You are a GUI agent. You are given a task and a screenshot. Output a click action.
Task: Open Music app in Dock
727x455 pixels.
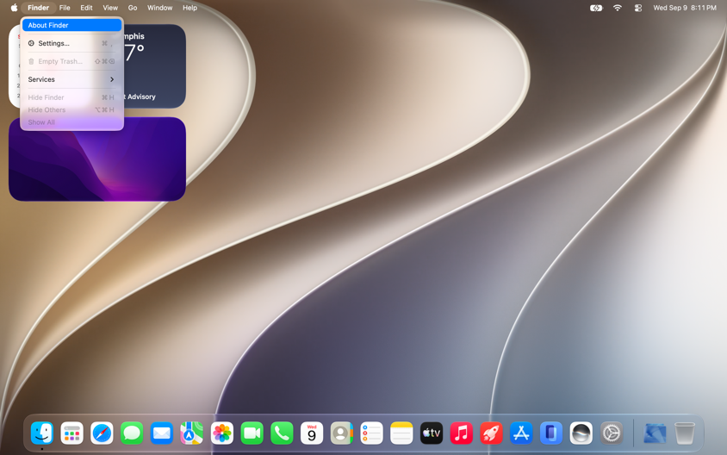(x=462, y=433)
